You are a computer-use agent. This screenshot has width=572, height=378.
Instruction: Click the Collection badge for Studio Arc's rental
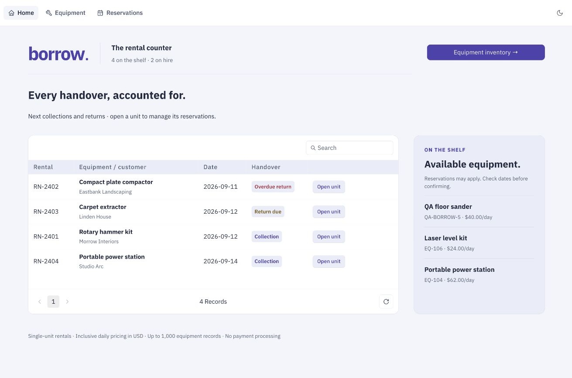point(267,262)
